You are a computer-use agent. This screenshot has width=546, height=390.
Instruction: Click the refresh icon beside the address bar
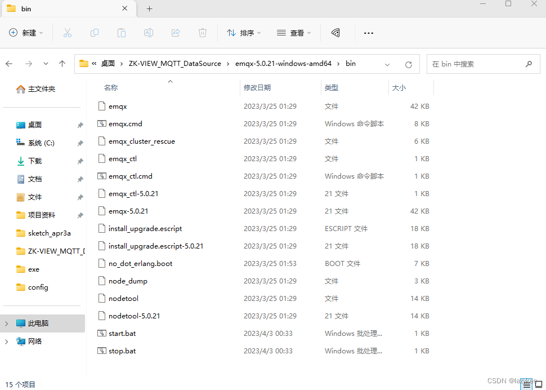pyautogui.click(x=408, y=64)
